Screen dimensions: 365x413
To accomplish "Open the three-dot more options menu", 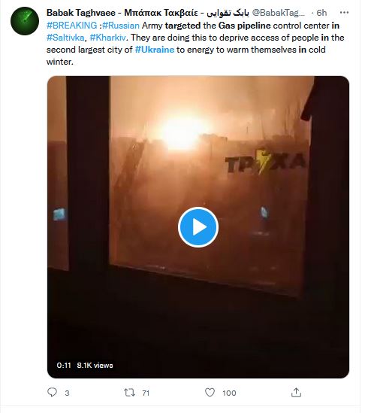I will (344, 12).
